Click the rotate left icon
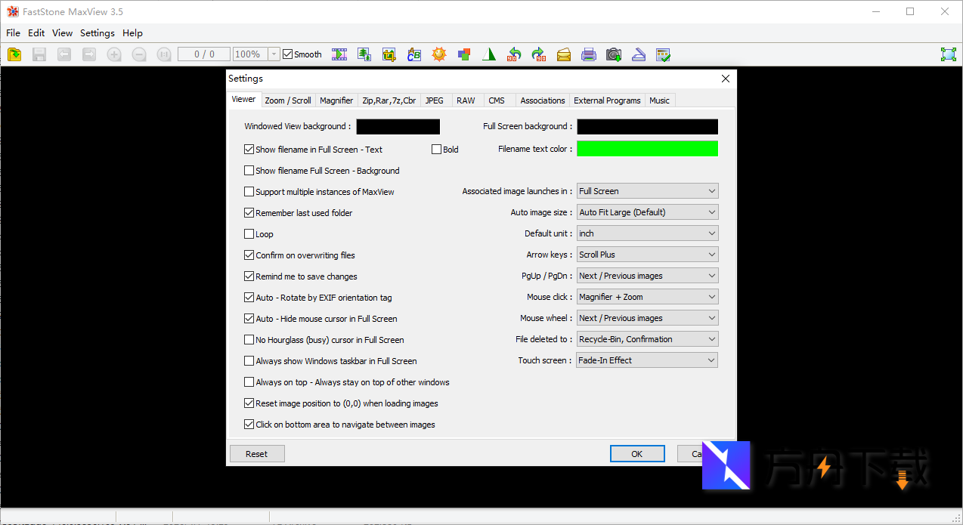This screenshot has width=963, height=525. tap(514, 54)
